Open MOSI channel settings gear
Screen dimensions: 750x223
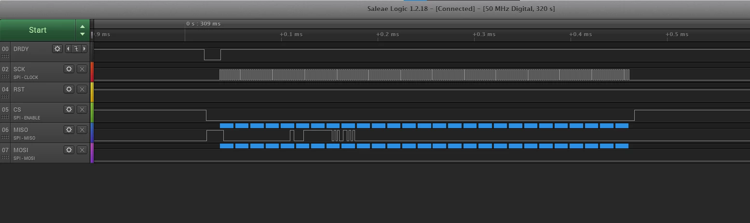69,150
